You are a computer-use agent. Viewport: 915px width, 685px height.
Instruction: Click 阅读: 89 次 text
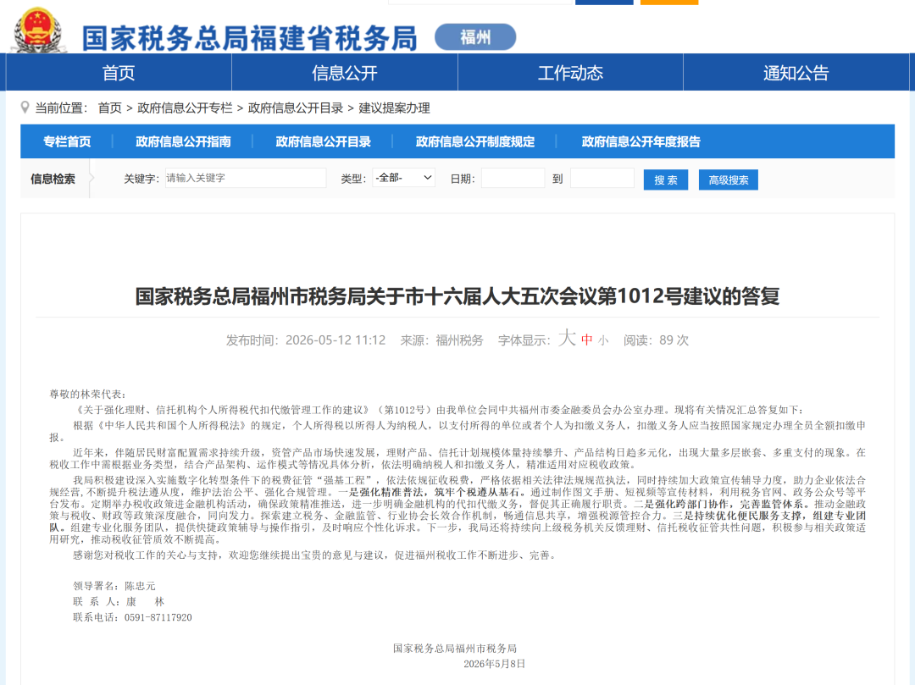(x=656, y=340)
